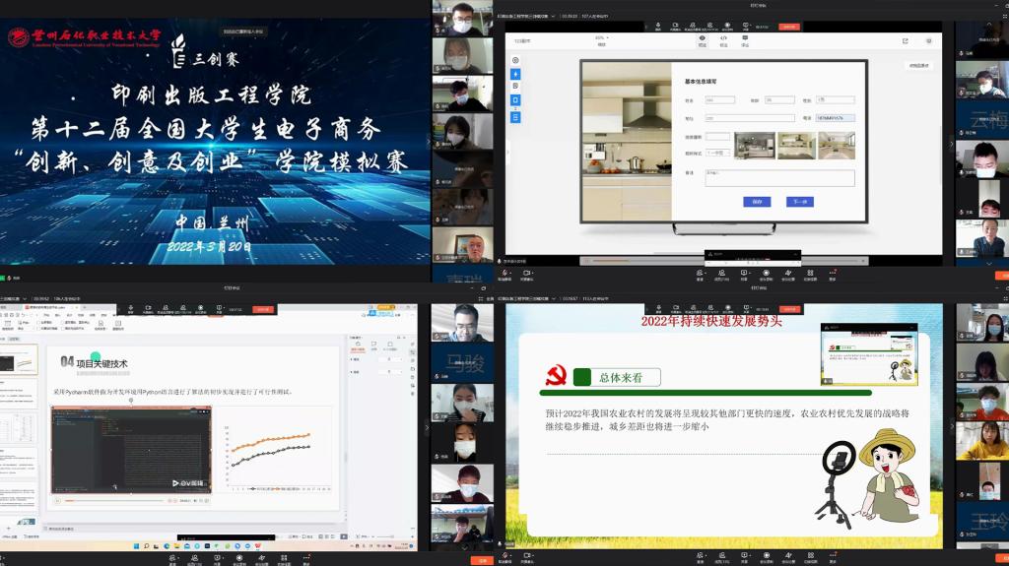Click the code view icon above the kitchen form
1009x566 pixels.
pyautogui.click(x=724, y=40)
